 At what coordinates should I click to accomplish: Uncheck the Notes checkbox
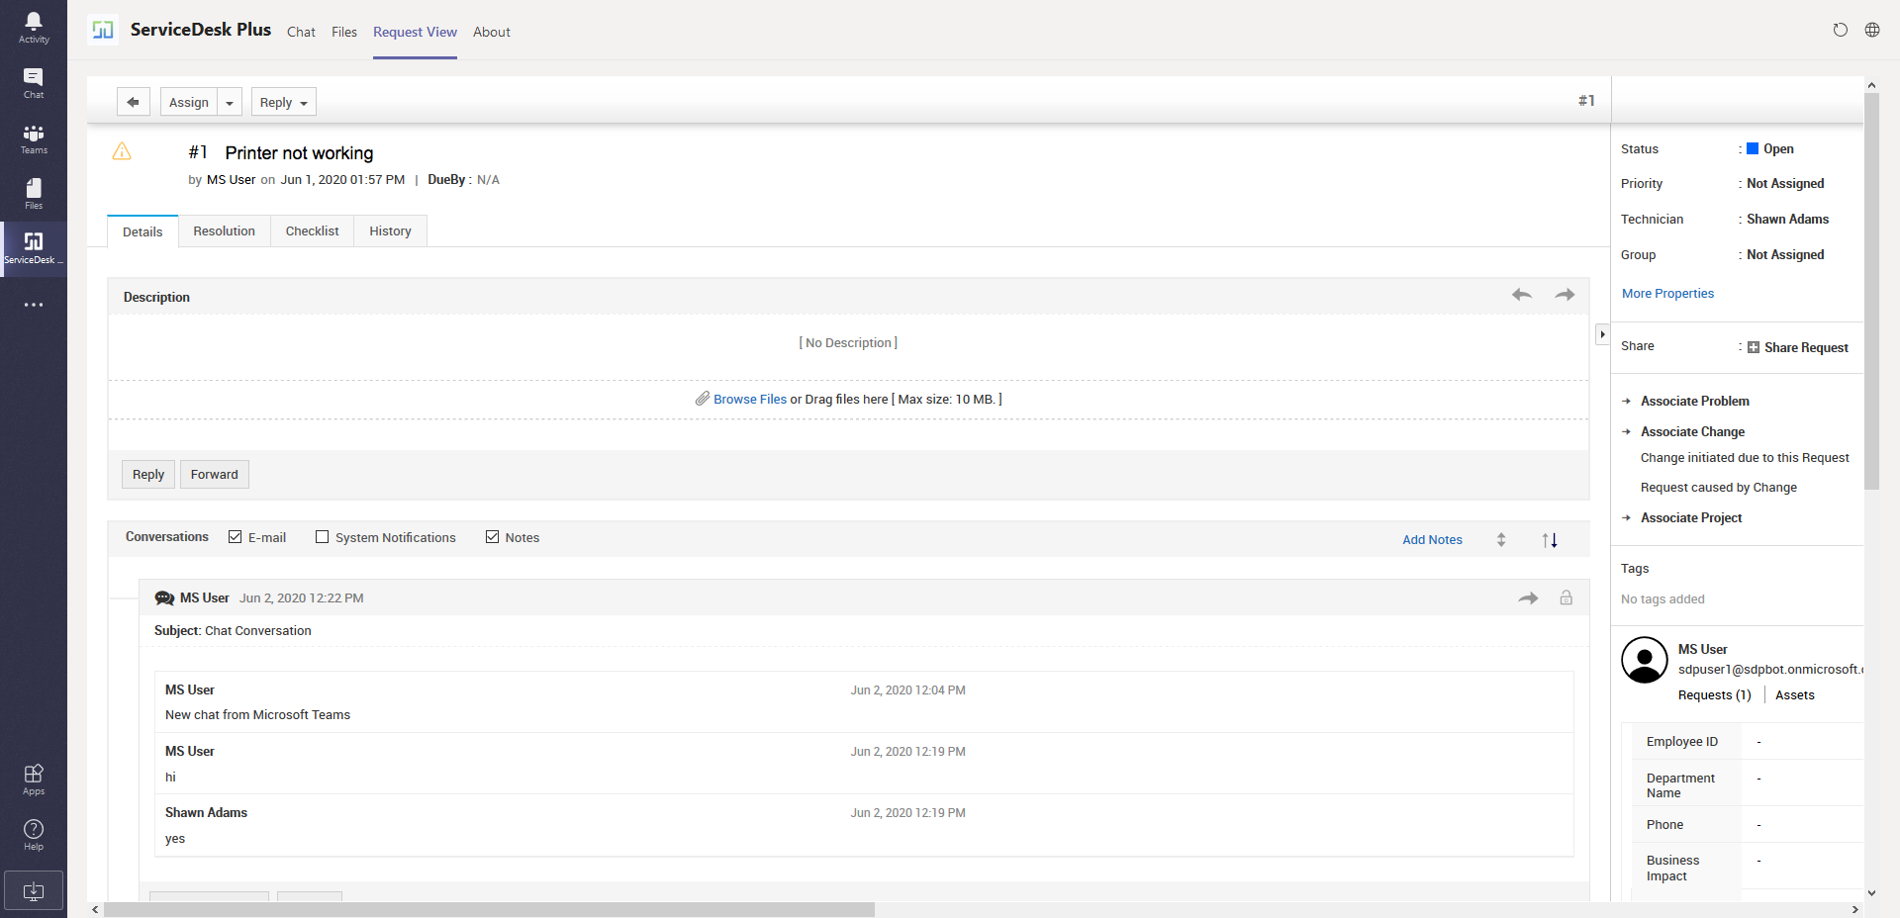pyautogui.click(x=492, y=537)
